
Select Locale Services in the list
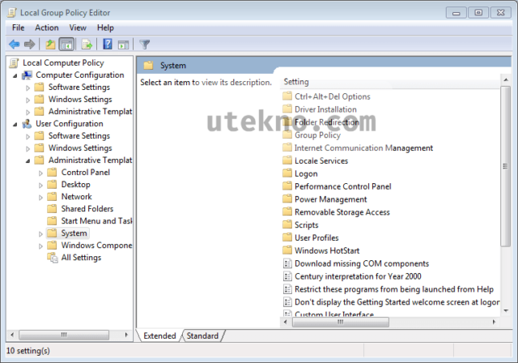(x=321, y=160)
